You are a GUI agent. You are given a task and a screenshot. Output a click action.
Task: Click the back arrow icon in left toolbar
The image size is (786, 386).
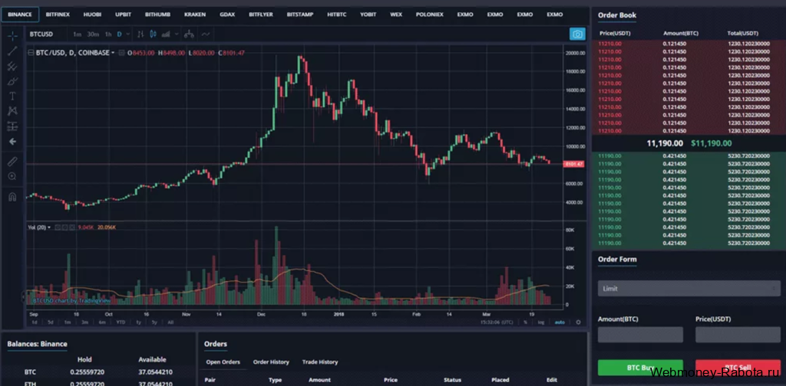[12, 142]
